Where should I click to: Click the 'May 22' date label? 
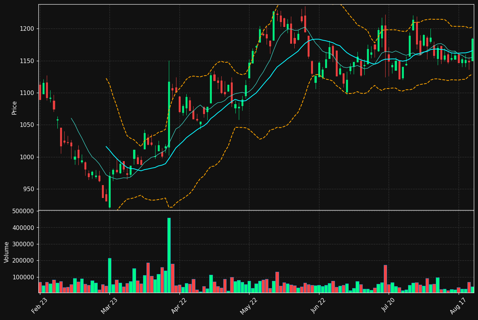(x=249, y=306)
